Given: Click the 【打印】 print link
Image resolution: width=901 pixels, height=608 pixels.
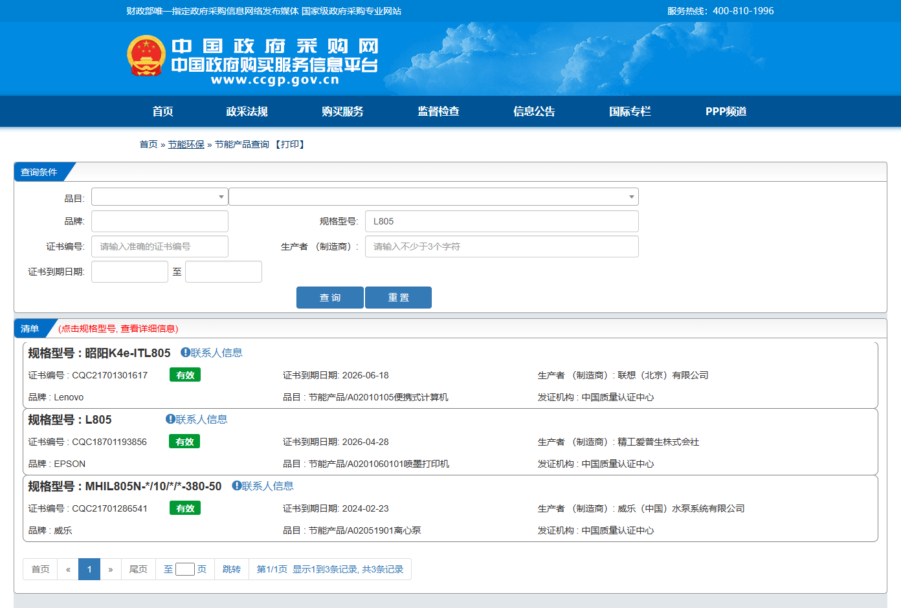Looking at the screenshot, I should pyautogui.click(x=290, y=144).
